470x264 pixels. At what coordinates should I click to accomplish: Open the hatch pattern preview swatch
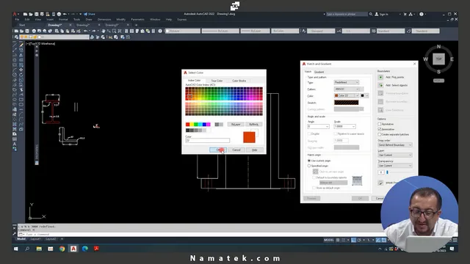point(346,103)
